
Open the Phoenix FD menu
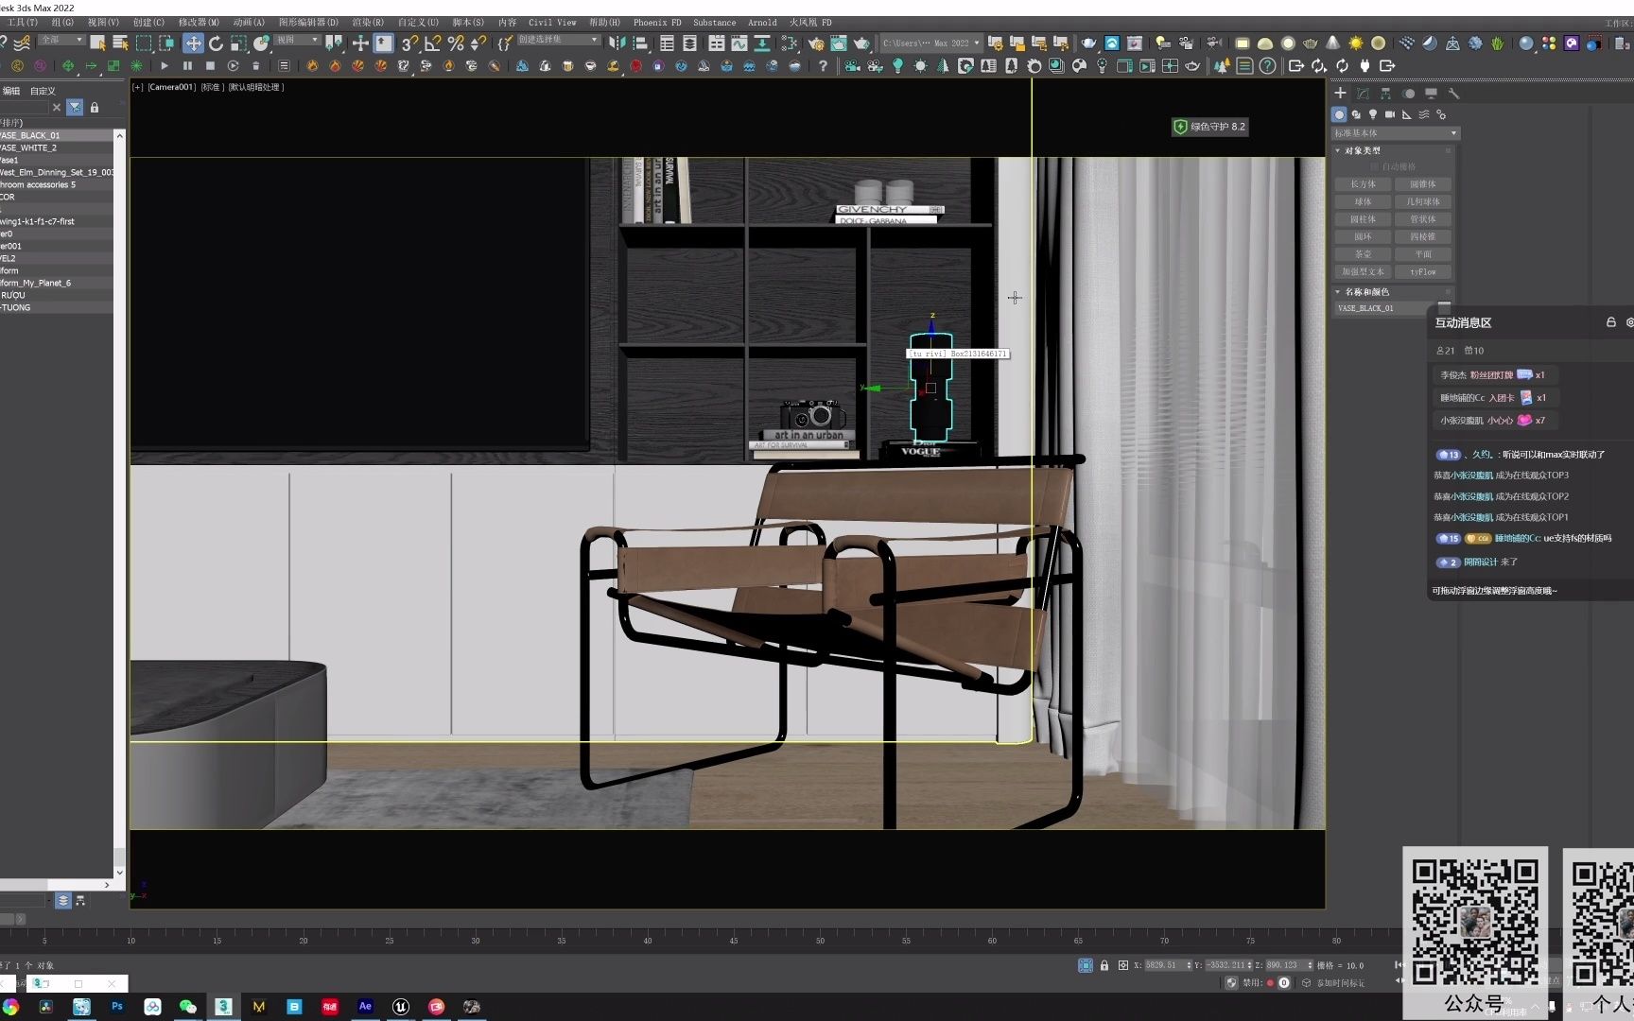(657, 22)
